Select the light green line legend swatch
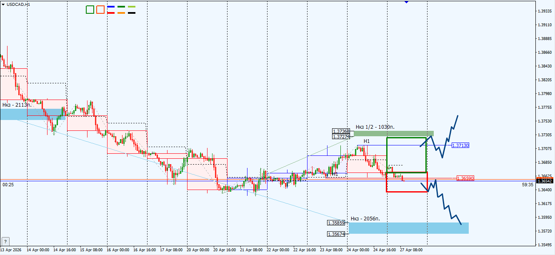The width and height of the screenshot is (555, 255). [132, 7]
